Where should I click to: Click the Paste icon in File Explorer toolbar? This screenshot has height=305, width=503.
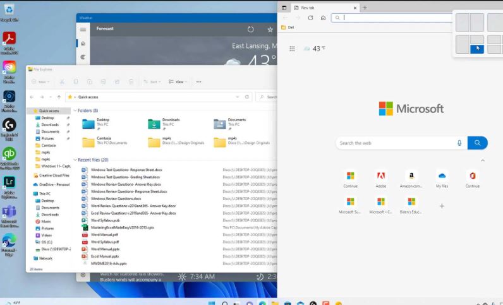[x=90, y=82]
